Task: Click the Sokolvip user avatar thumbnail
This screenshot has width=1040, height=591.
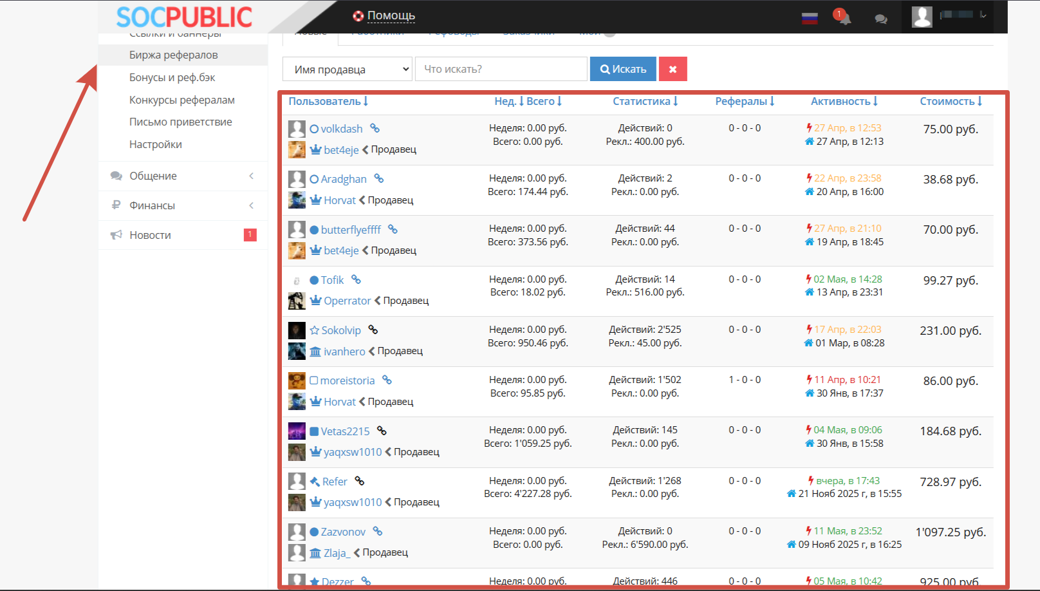Action: point(297,330)
